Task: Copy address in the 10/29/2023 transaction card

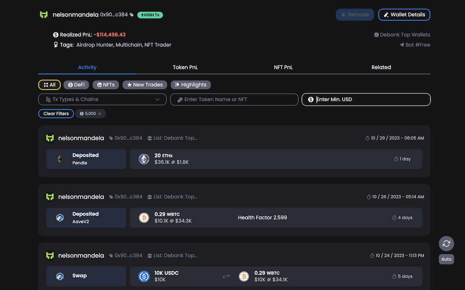Action: tap(111, 138)
